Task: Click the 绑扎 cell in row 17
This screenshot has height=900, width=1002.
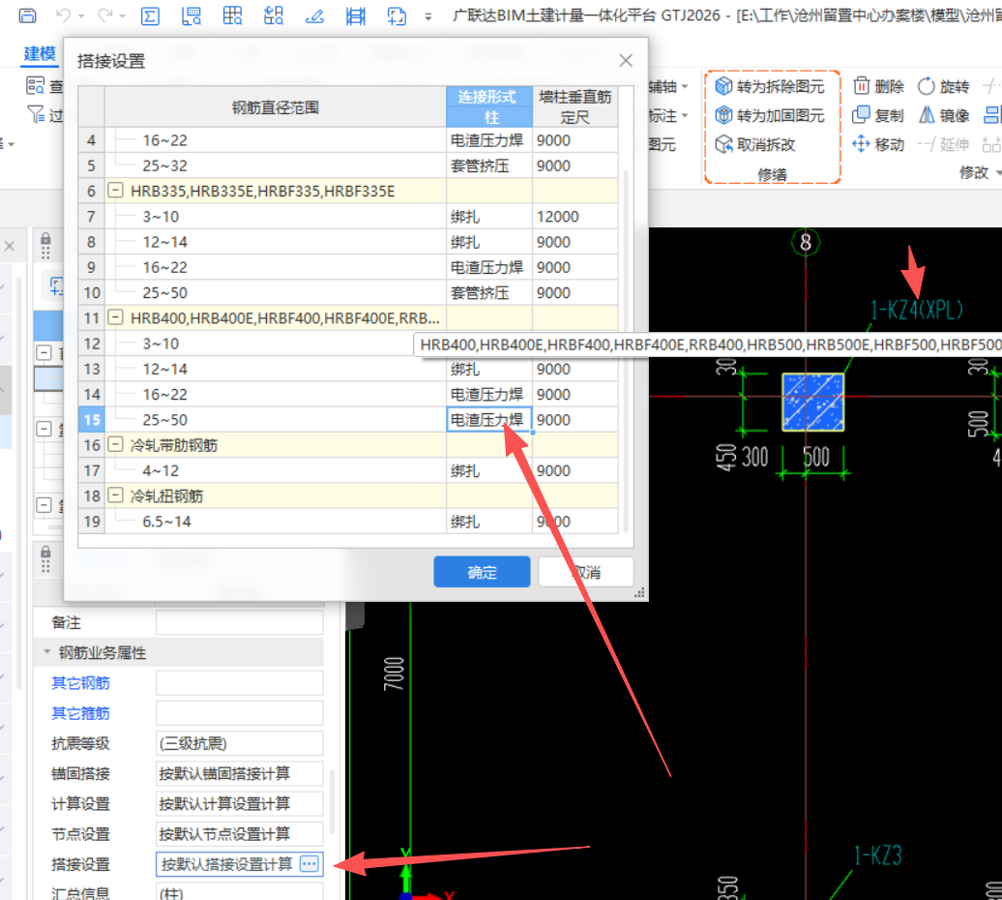Action: pyautogui.click(x=489, y=470)
